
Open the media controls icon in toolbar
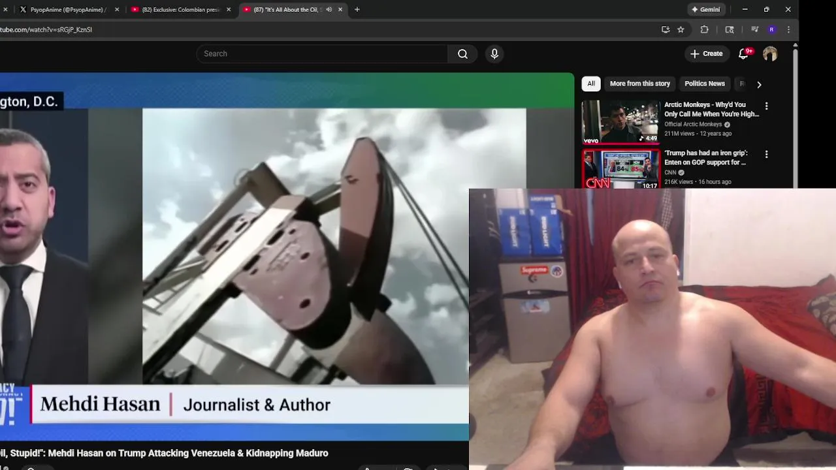pos(754,29)
